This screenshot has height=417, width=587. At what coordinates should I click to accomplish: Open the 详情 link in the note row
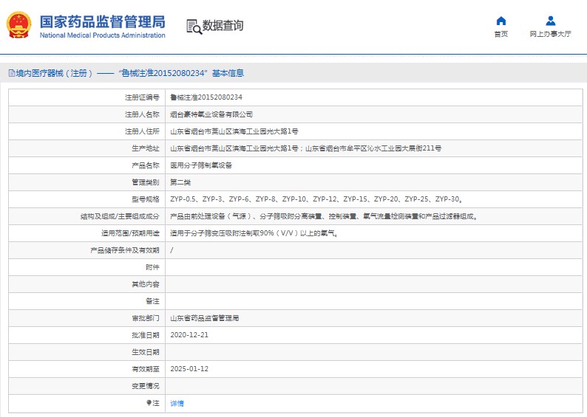(177, 404)
